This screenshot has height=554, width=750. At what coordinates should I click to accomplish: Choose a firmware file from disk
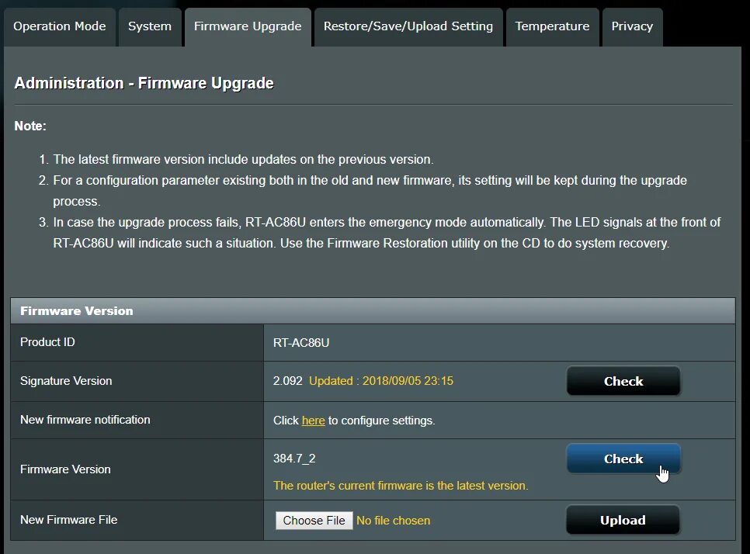click(x=314, y=520)
